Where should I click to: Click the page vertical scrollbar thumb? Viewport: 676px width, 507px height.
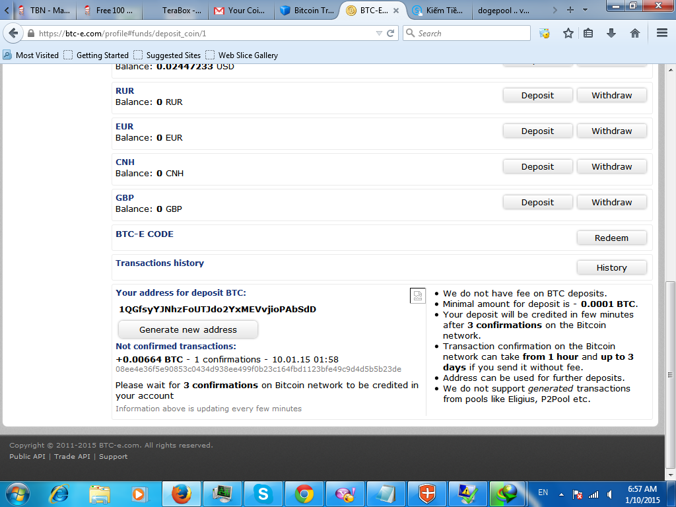coord(671,374)
